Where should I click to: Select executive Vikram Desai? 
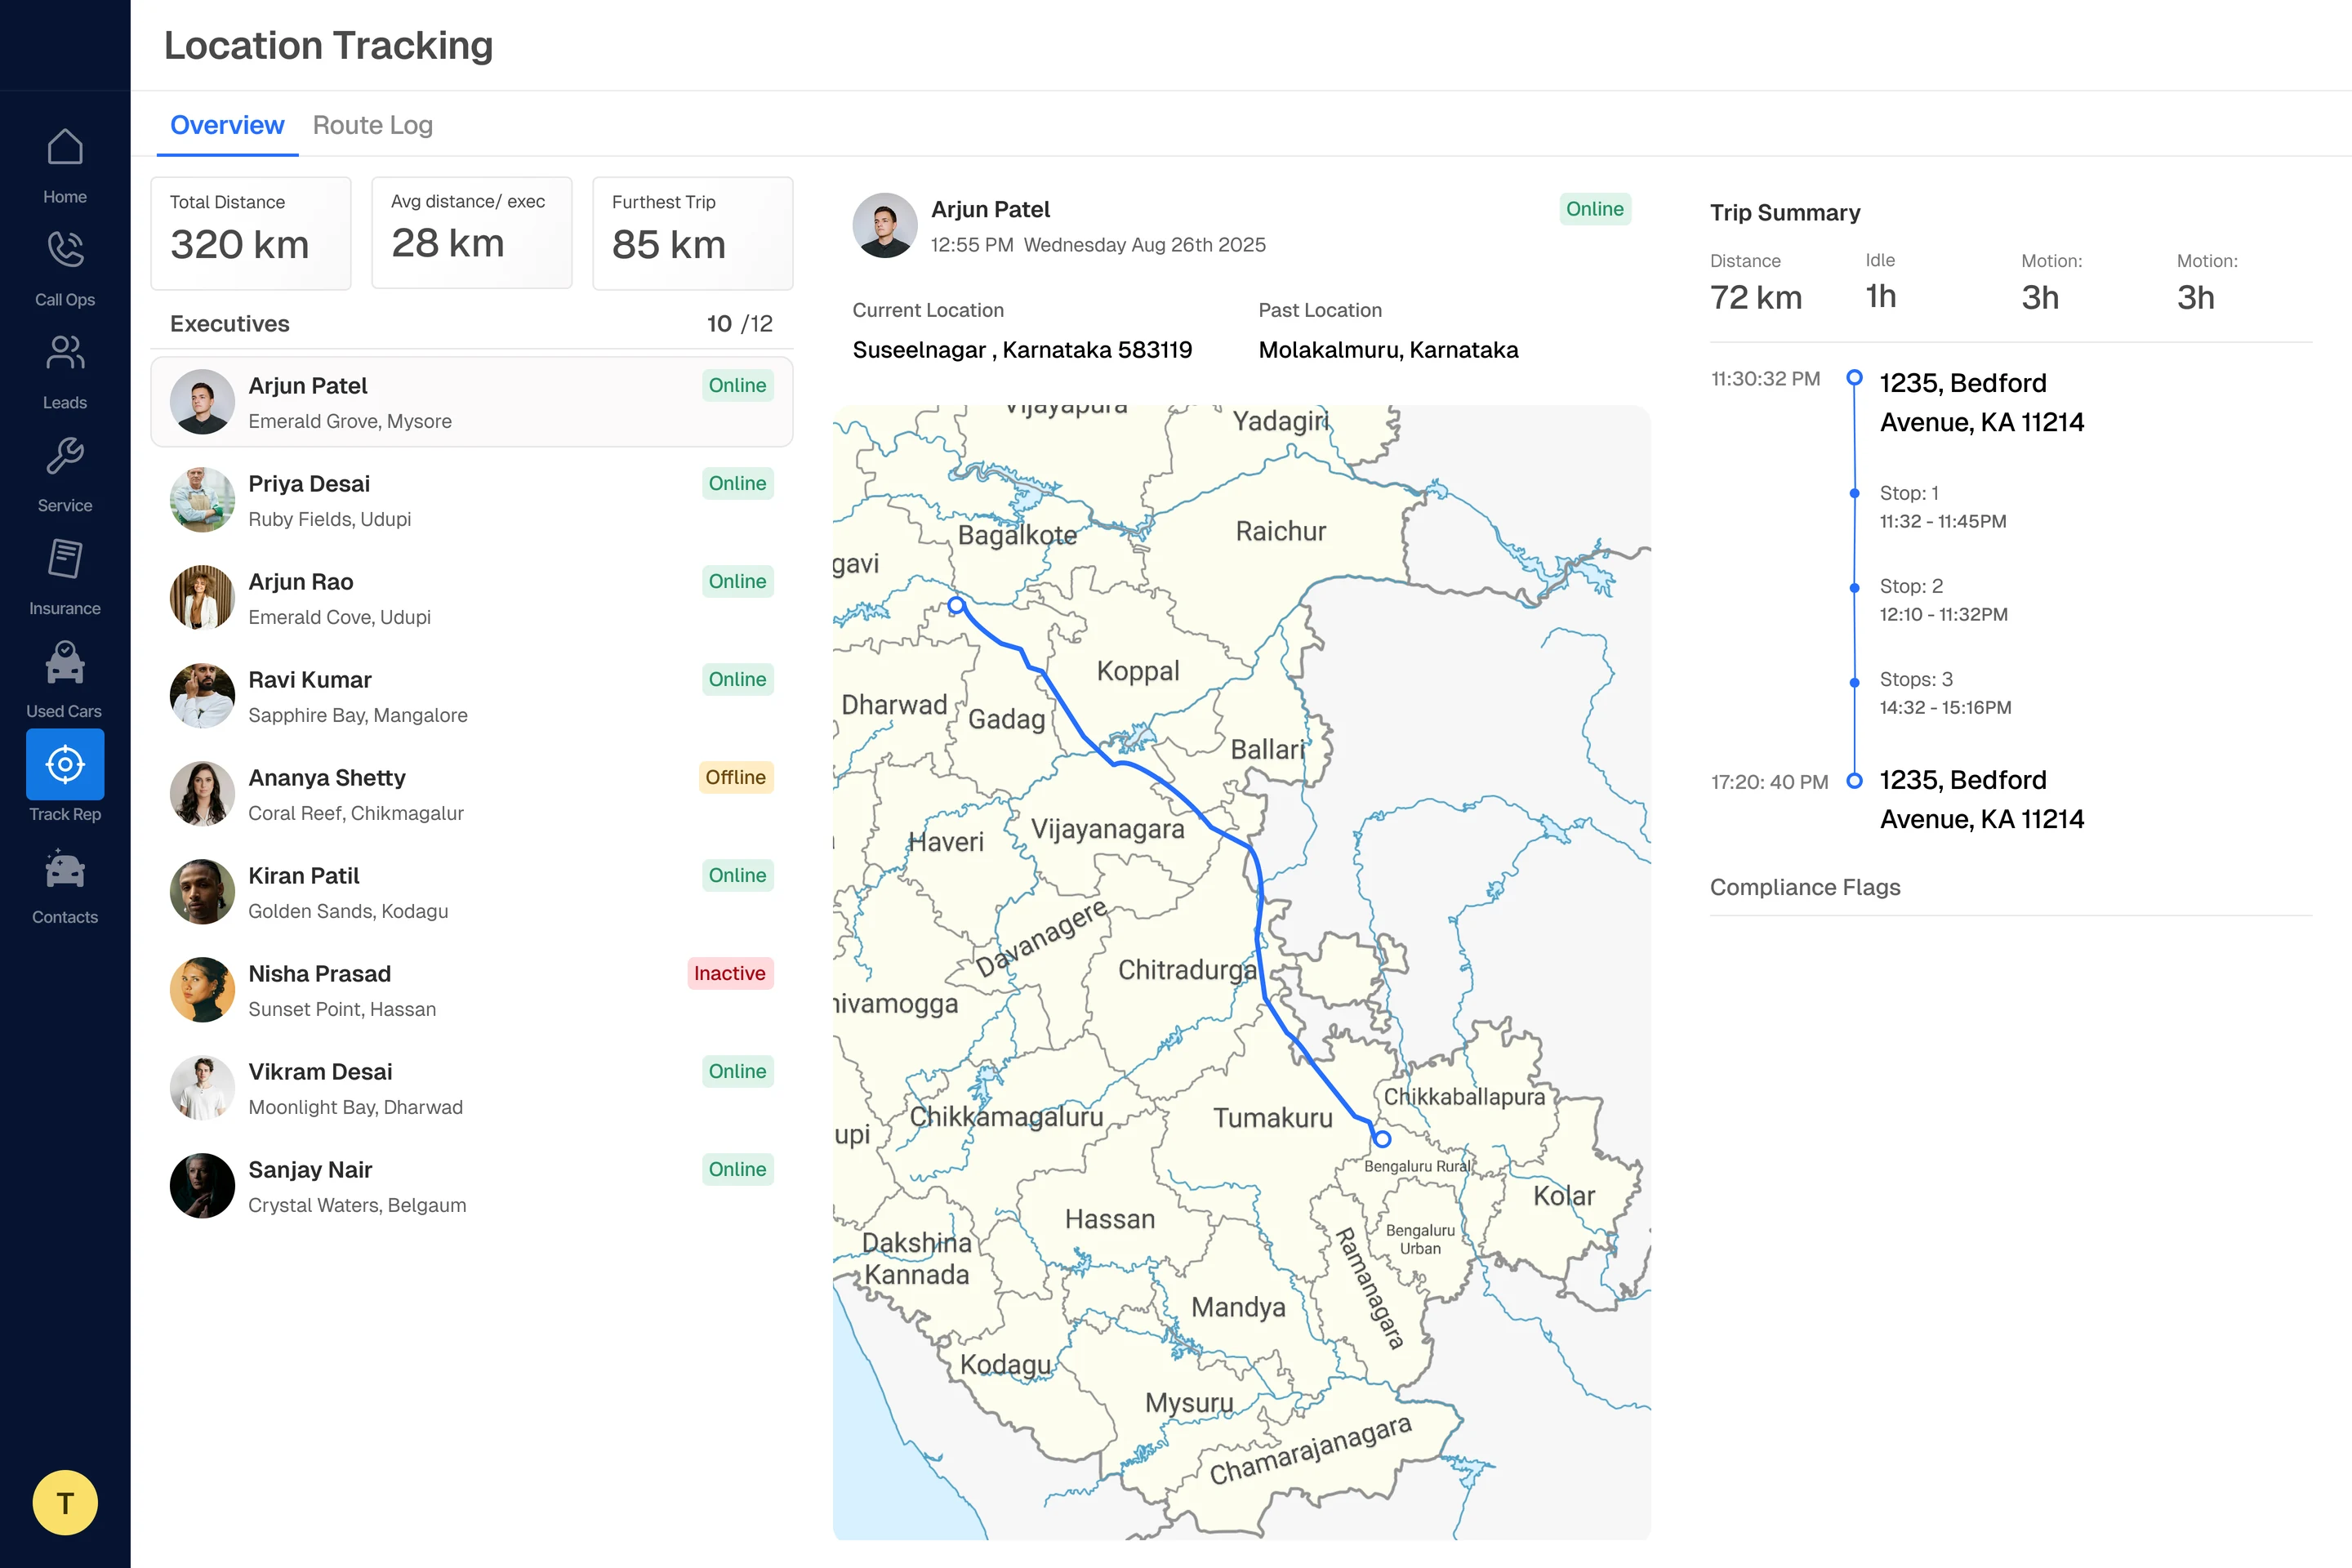pyautogui.click(x=471, y=1088)
